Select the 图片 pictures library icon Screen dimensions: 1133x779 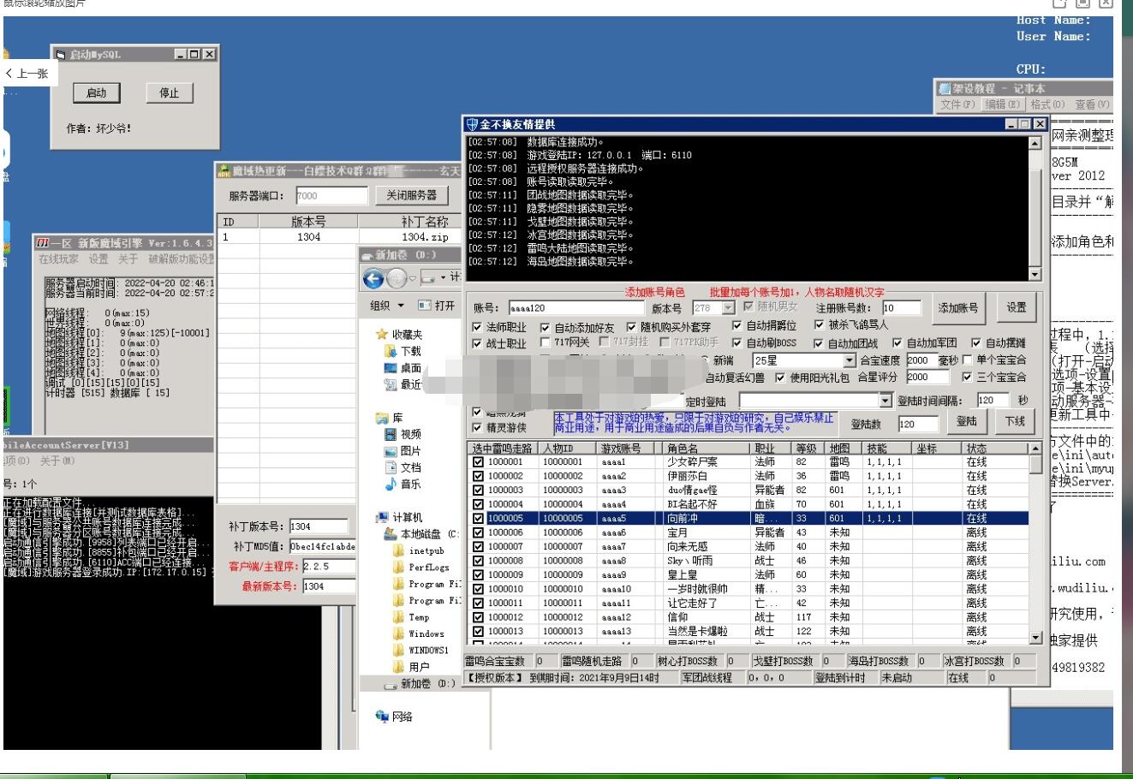391,451
